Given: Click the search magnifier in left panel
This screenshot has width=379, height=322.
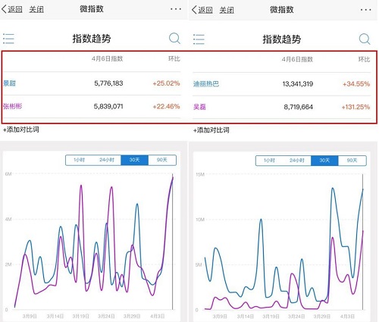Looking at the screenshot, I should click(x=174, y=39).
